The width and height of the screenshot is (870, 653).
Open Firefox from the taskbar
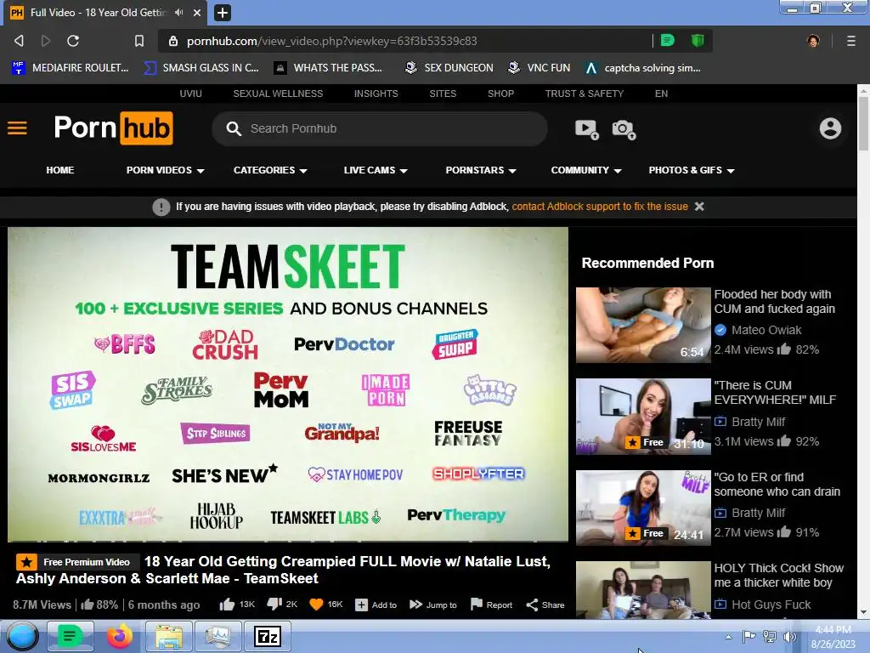[x=119, y=636]
